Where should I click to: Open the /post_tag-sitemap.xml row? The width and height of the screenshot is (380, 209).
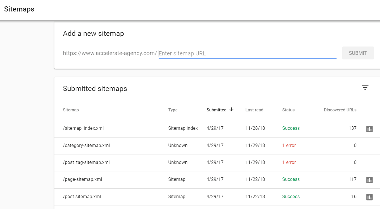tap(86, 162)
